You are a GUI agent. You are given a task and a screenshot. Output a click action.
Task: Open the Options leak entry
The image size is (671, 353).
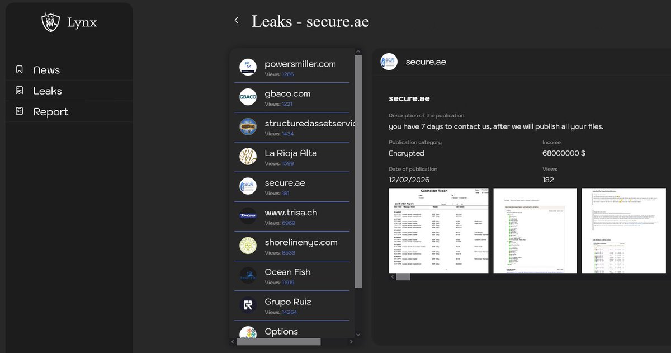(292, 330)
